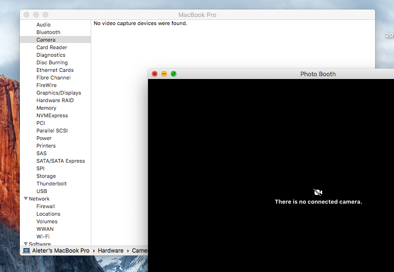Open Power section in sidebar
Viewport: 394px width, 272px height.
pyautogui.click(x=44, y=138)
